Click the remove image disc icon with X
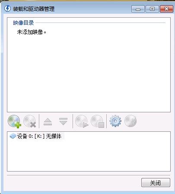The height and width of the screenshot is (194, 175). click(x=30, y=121)
